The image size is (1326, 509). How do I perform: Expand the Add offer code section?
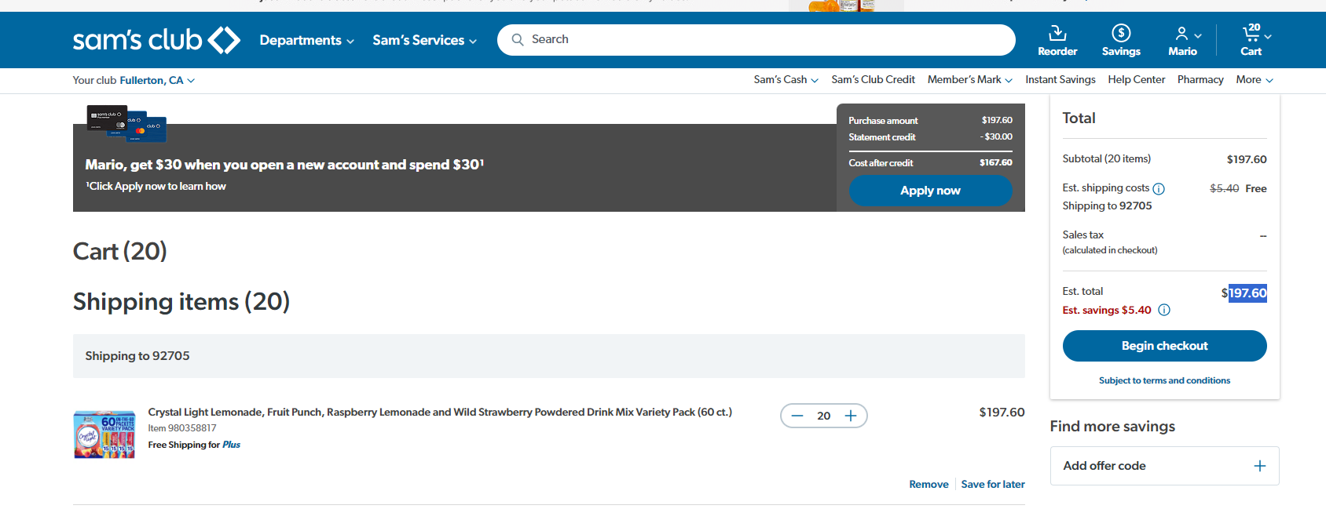[1165, 466]
